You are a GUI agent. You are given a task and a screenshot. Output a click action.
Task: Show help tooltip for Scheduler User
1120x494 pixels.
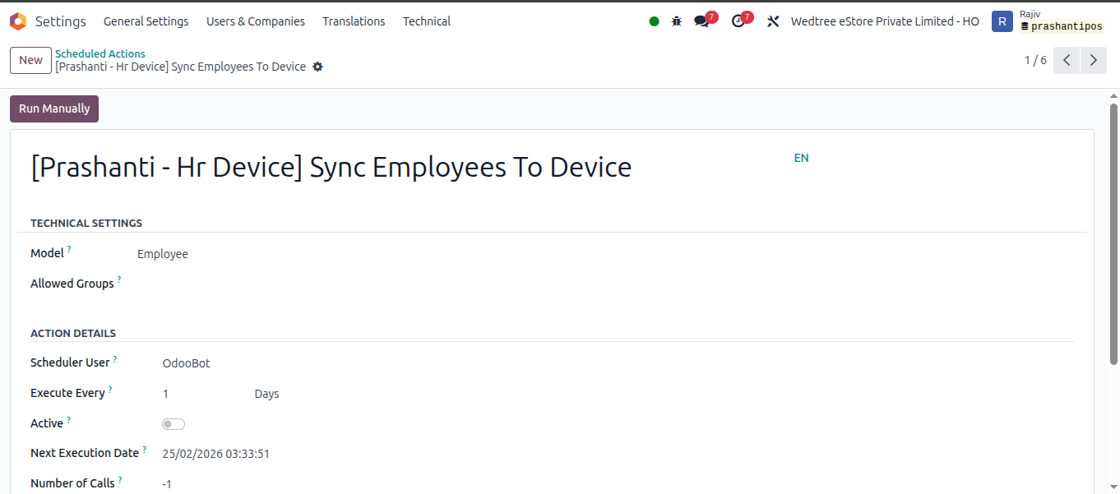pyautogui.click(x=115, y=358)
